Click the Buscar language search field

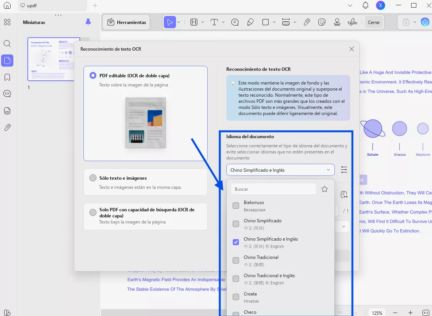coord(274,189)
